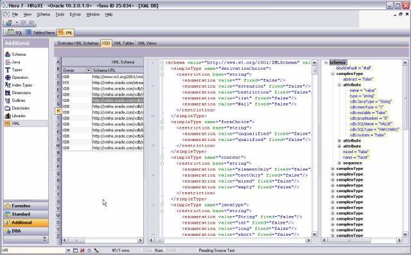411x255 pixels.
Task: Select xdb:SQLName = "VALUE" tree property
Action: point(371,124)
